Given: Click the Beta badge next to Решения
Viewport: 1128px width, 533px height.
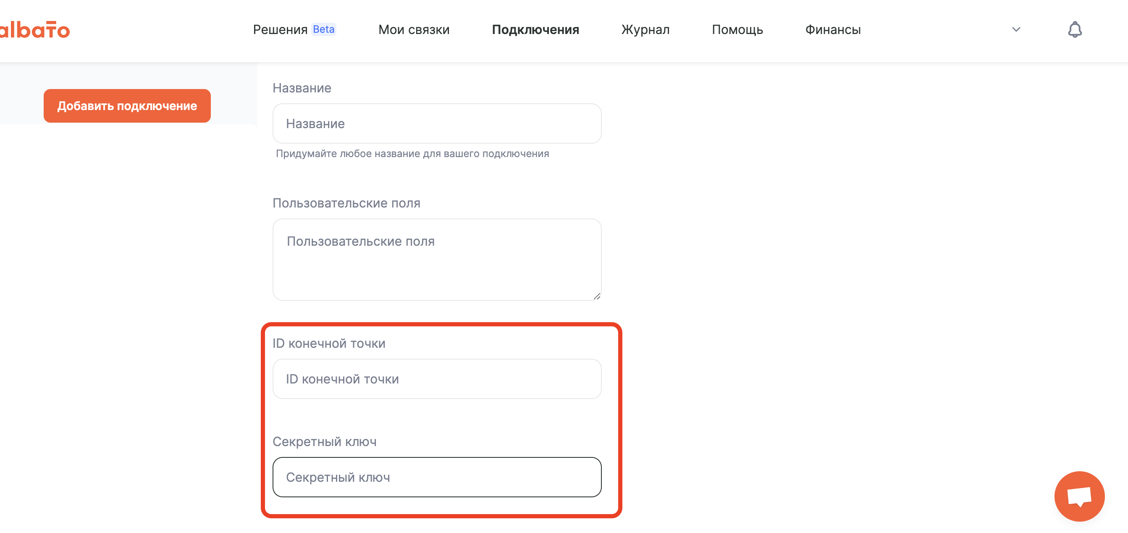Looking at the screenshot, I should (x=324, y=29).
